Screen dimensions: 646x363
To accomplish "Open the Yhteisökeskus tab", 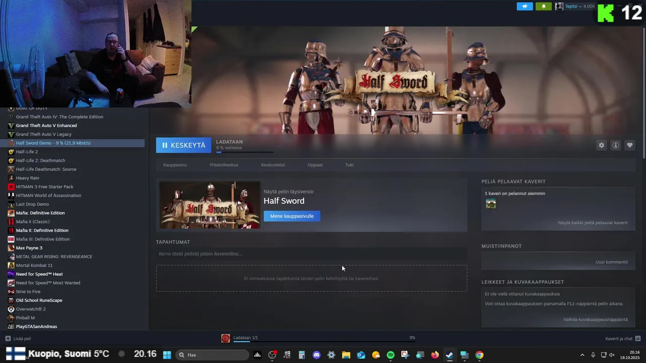I will point(224,165).
